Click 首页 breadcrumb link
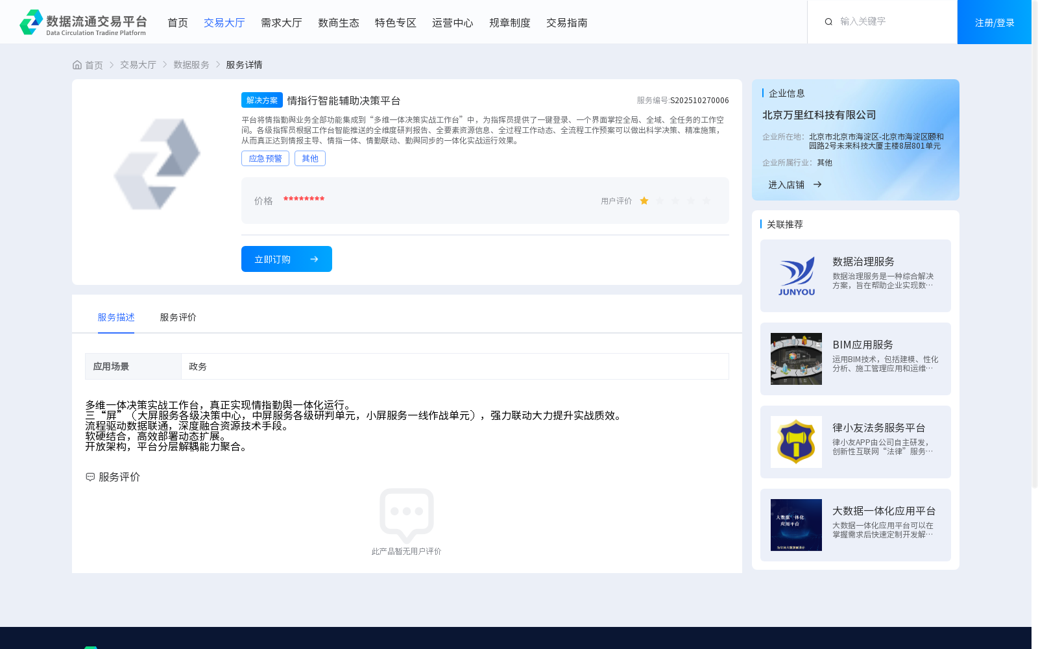This screenshot has width=1038, height=649. tap(94, 65)
